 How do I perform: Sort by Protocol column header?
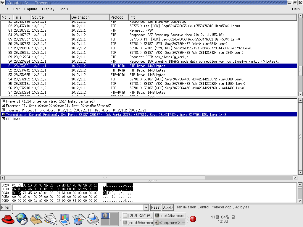pyautogui.click(x=119, y=17)
